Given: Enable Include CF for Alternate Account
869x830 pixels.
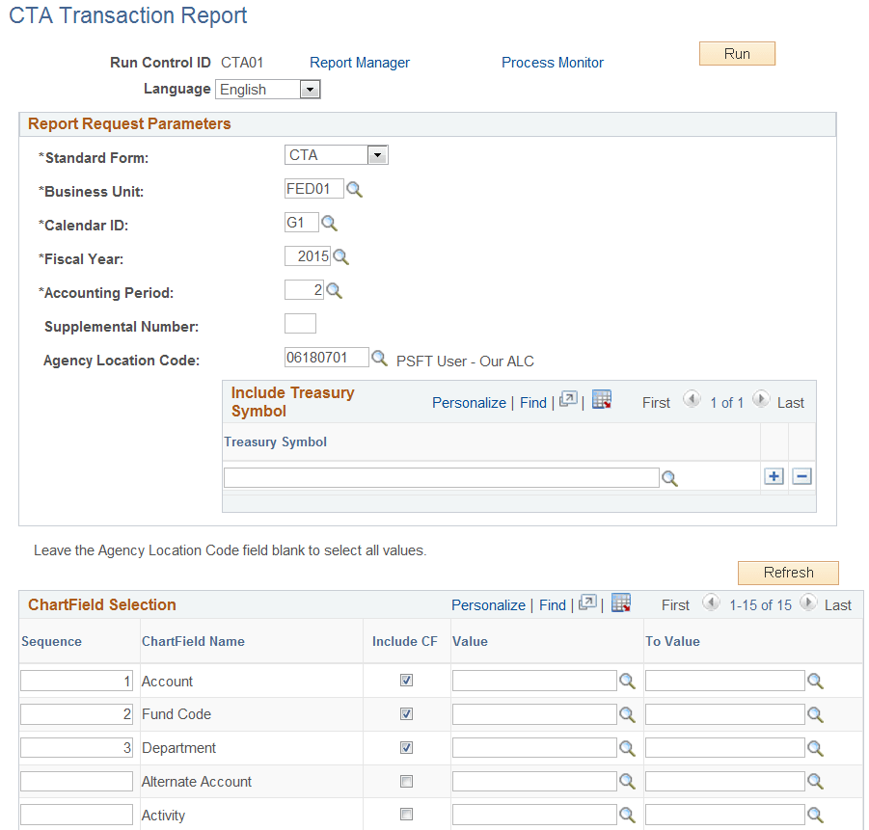Looking at the screenshot, I should pyautogui.click(x=406, y=781).
